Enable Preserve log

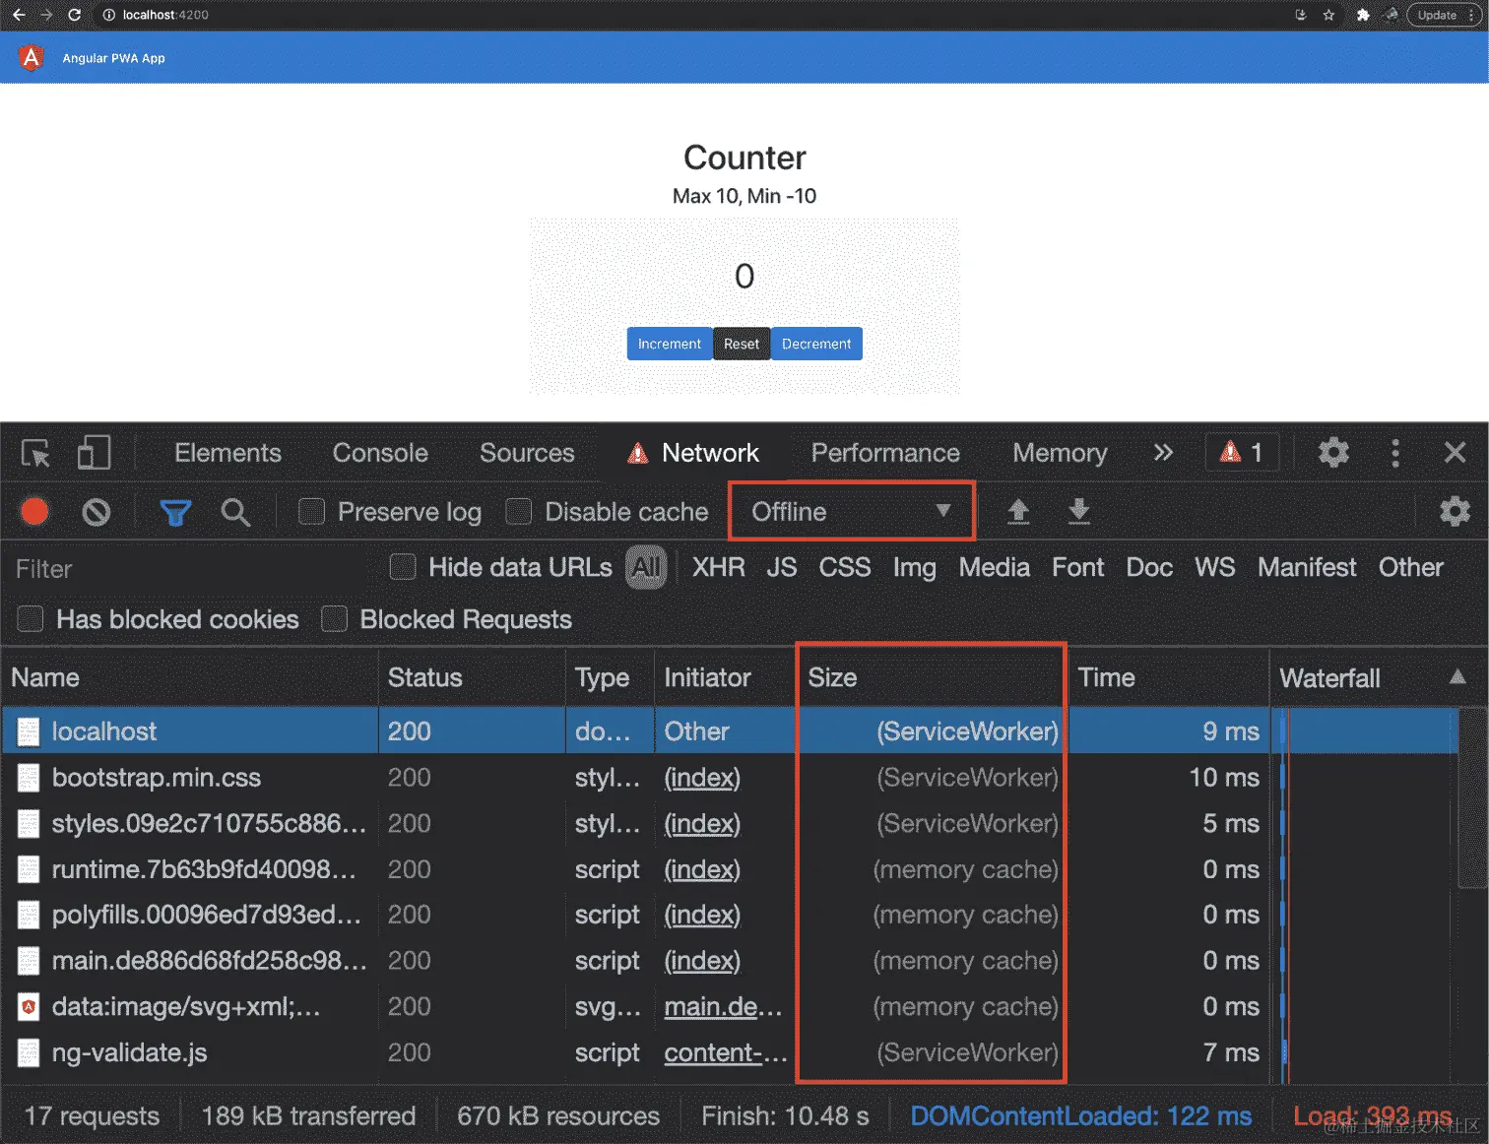311,512
